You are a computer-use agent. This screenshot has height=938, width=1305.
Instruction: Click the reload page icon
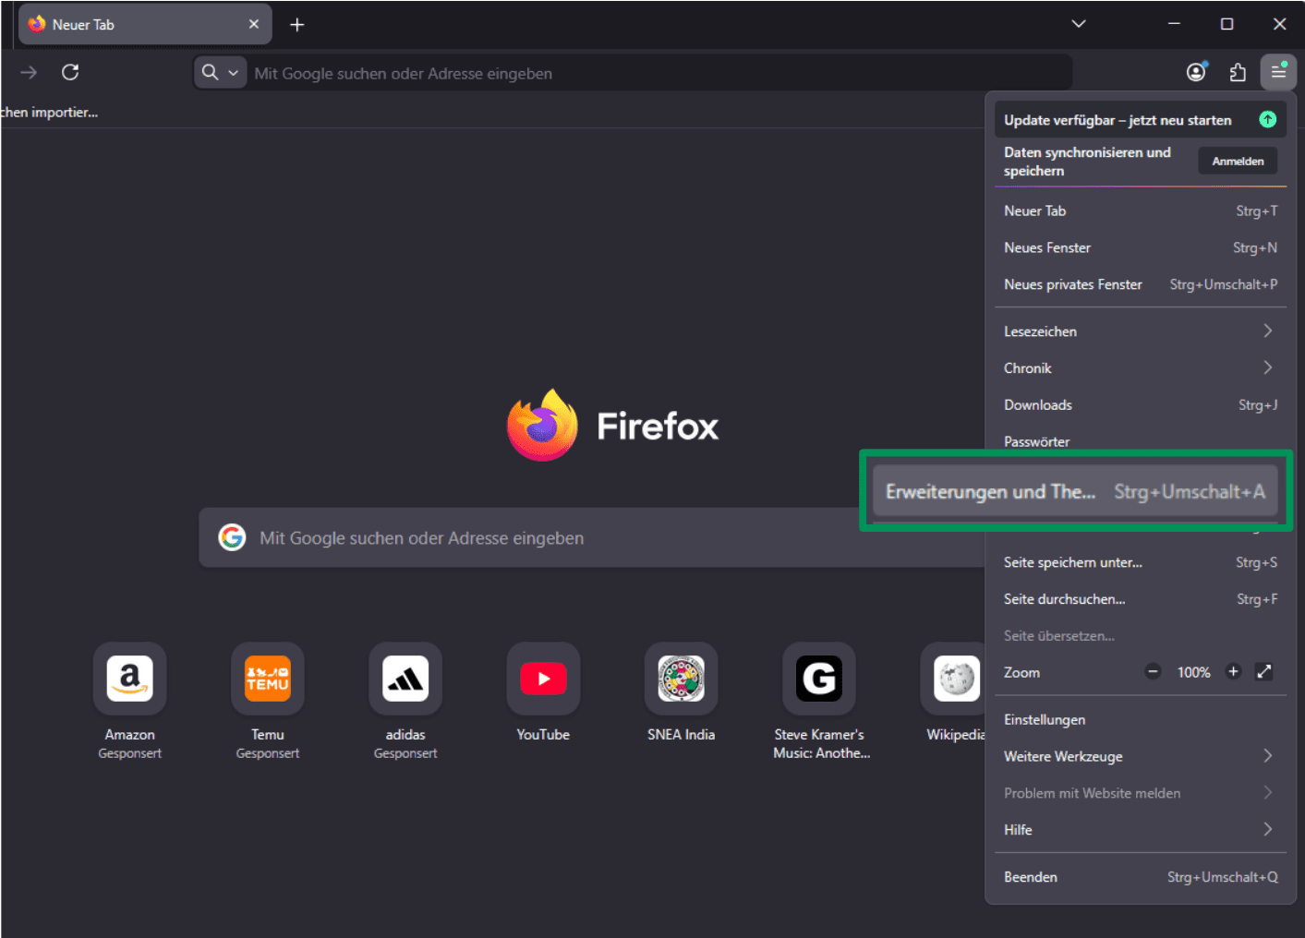click(x=70, y=72)
